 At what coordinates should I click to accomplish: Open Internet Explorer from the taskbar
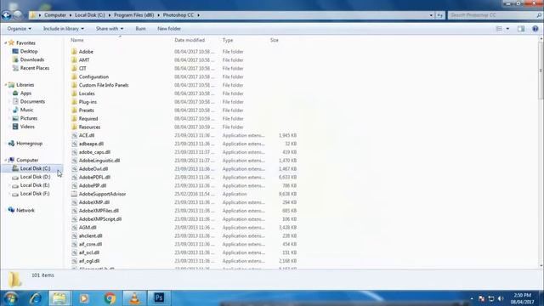(x=36, y=298)
